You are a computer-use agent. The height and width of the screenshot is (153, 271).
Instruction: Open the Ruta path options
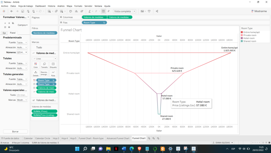(53, 74)
